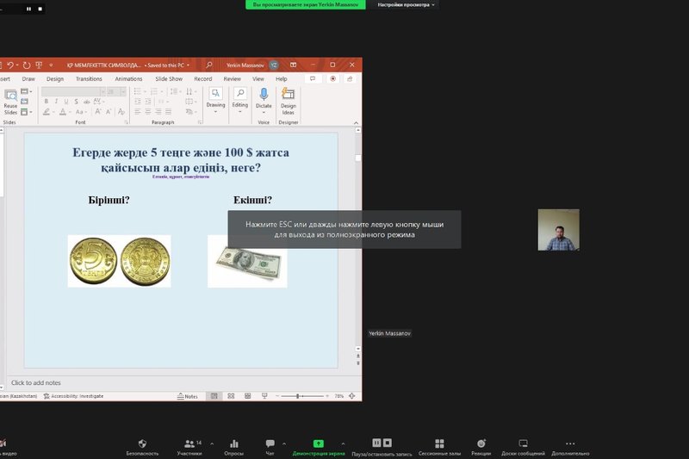This screenshot has height=459, width=689.
Task: Click the Reuse Slides icon
Action: (x=10, y=101)
